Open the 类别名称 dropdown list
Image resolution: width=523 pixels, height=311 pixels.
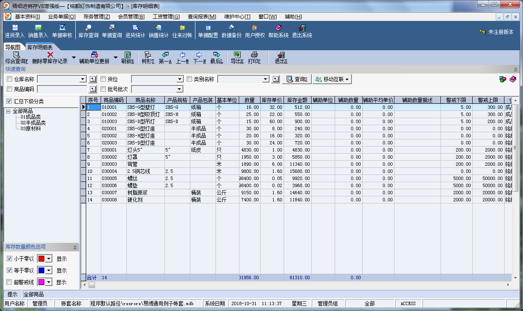265,79
